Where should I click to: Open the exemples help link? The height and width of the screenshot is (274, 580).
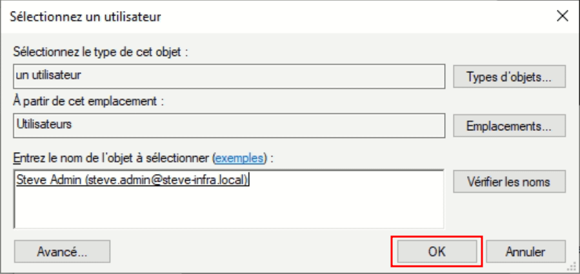pyautogui.click(x=239, y=157)
